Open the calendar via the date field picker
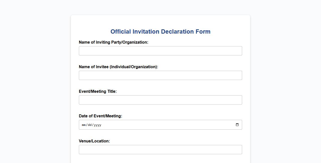Viewport: 321px width, 163px height. tap(237, 125)
